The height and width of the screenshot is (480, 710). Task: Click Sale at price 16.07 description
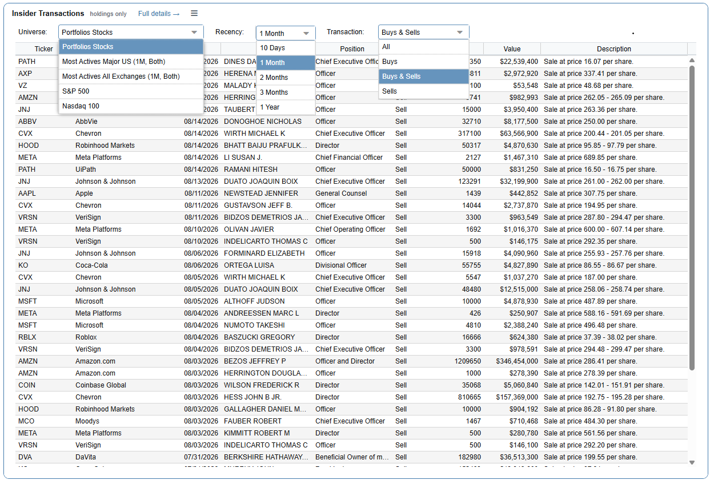tap(588, 62)
